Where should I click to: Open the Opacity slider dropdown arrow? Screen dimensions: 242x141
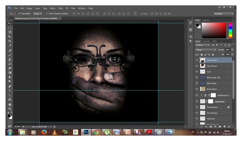pos(232,50)
